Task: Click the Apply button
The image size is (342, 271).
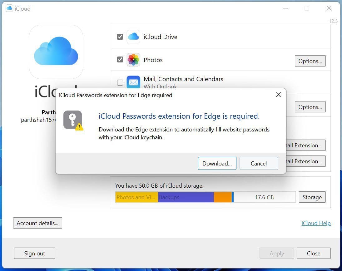Action: point(277,253)
